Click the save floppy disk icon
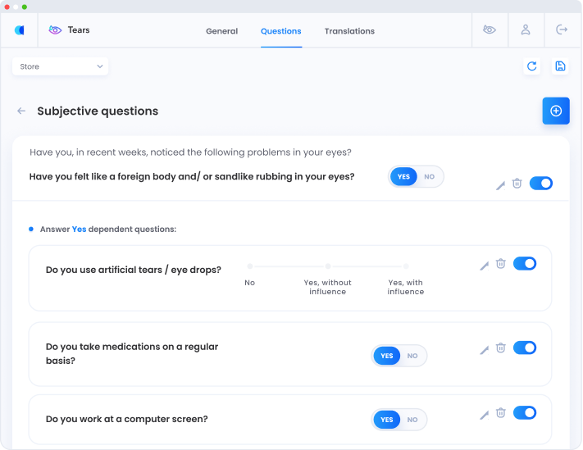Viewport: 583px width, 450px height. (x=560, y=66)
